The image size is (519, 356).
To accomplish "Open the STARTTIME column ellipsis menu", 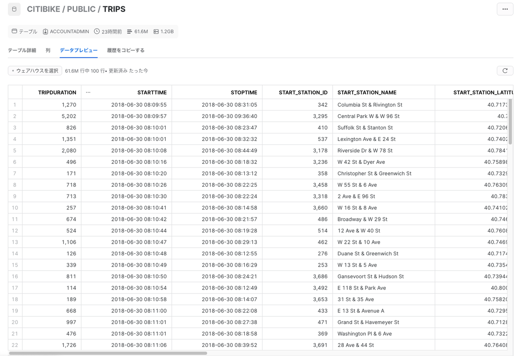I will coord(88,92).
